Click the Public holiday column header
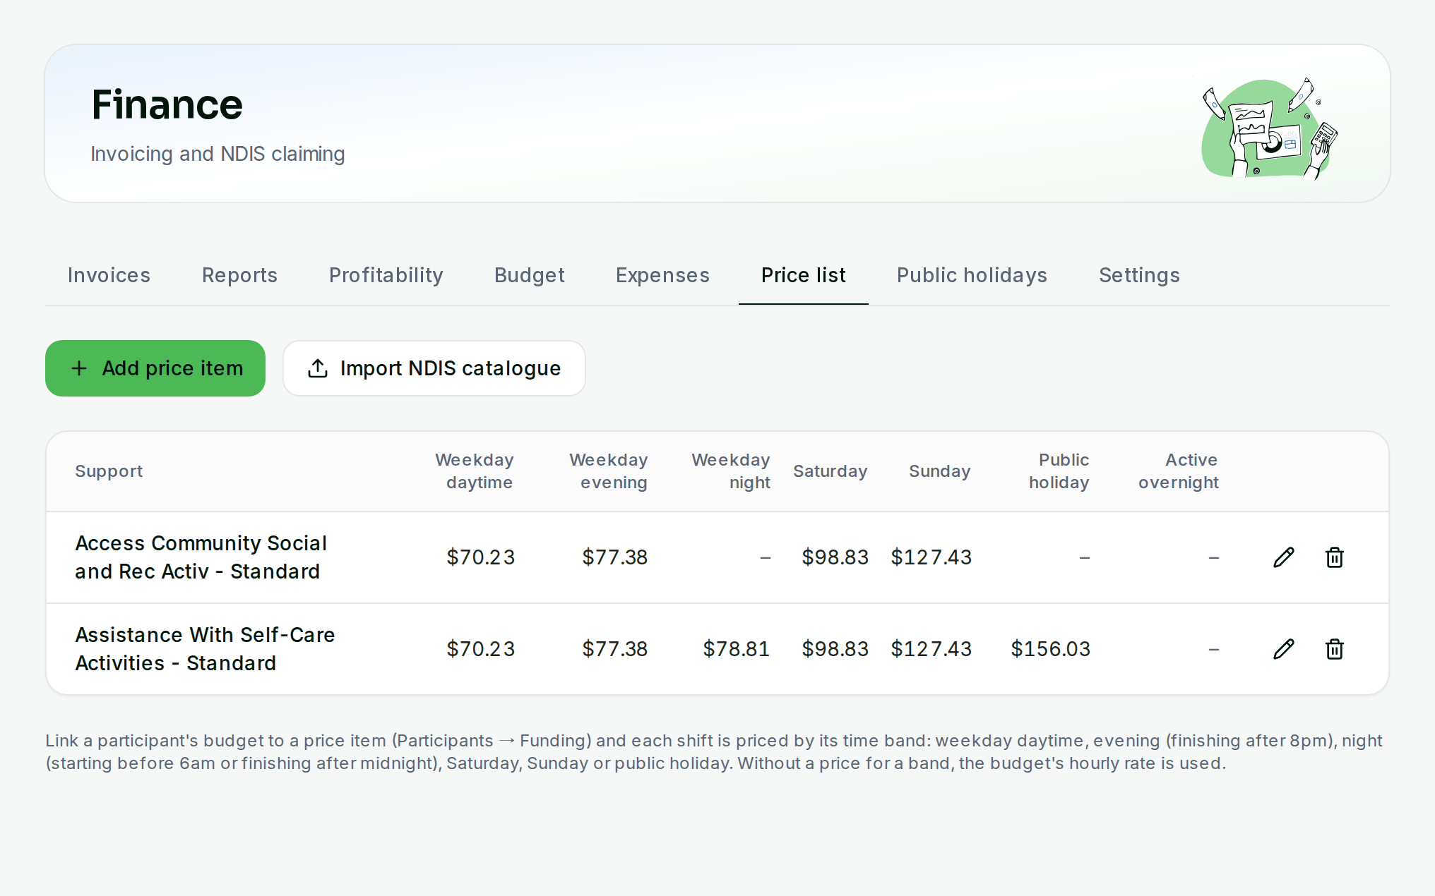This screenshot has height=896, width=1435. pos(1059,471)
